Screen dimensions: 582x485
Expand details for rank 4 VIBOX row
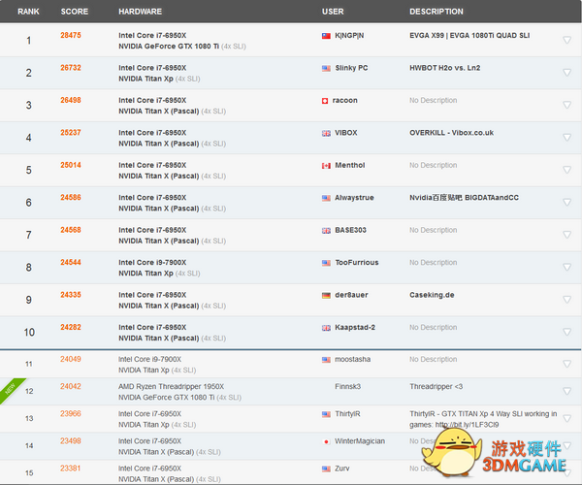(566, 138)
